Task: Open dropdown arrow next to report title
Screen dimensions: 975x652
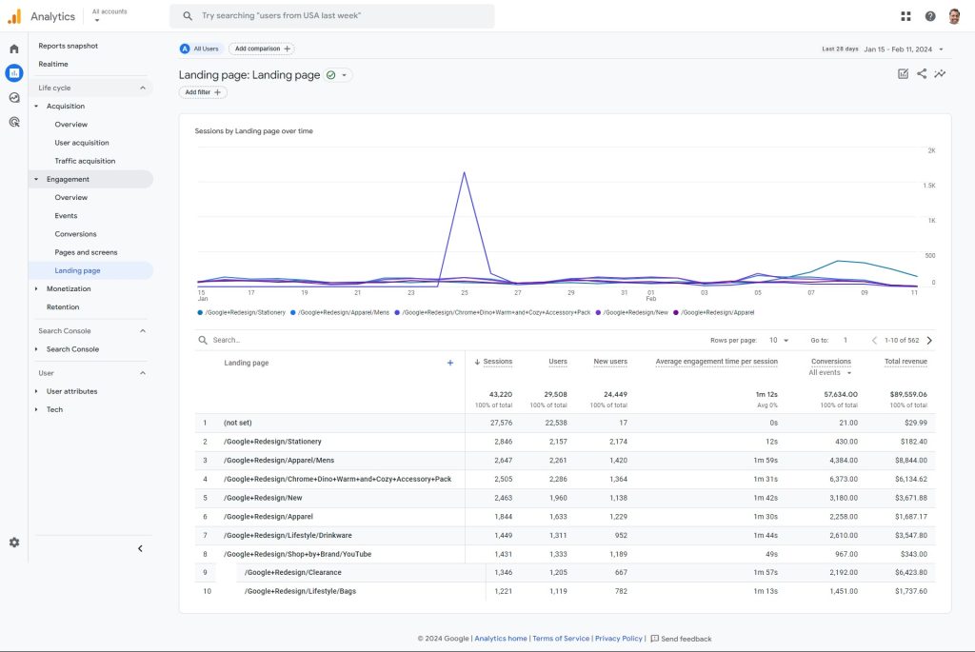Action: 344,75
